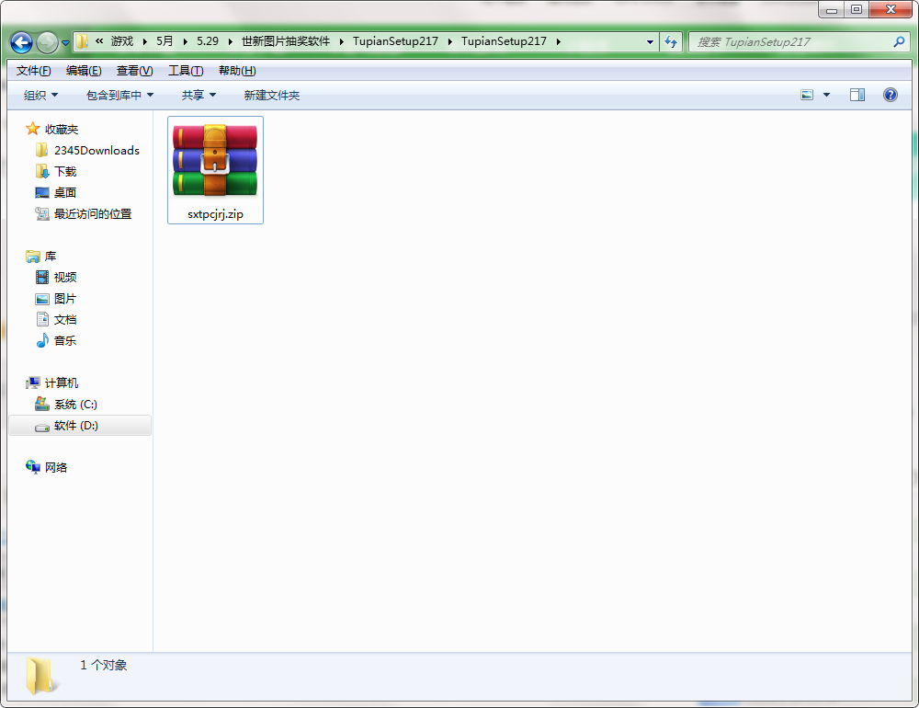919x708 pixels.
Task: Click the search magnifier icon
Action: pos(899,41)
